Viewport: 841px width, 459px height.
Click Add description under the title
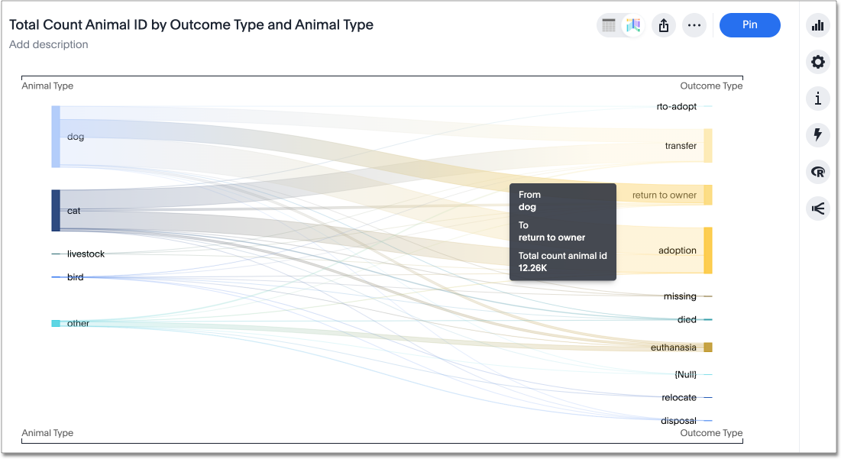[49, 44]
